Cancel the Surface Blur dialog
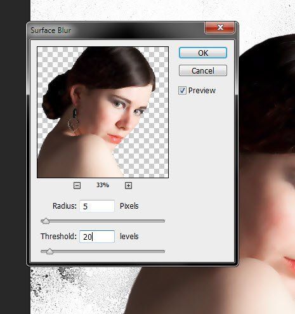 (203, 70)
